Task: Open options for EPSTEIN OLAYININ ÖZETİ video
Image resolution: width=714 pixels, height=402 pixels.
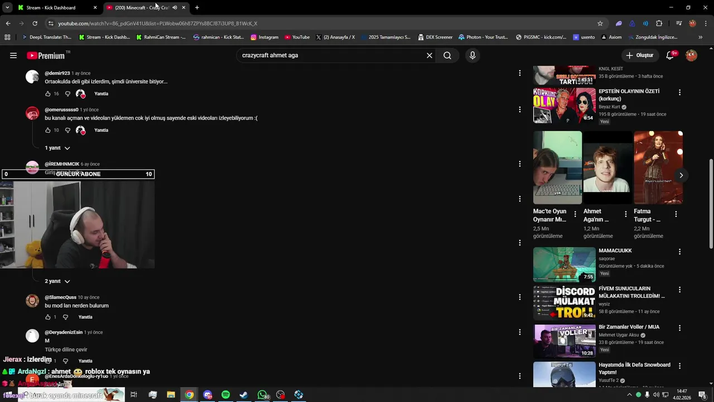Action: click(679, 92)
